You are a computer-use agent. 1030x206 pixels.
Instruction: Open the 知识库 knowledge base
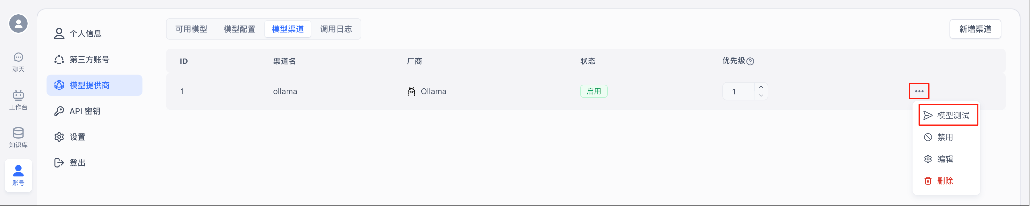click(18, 137)
